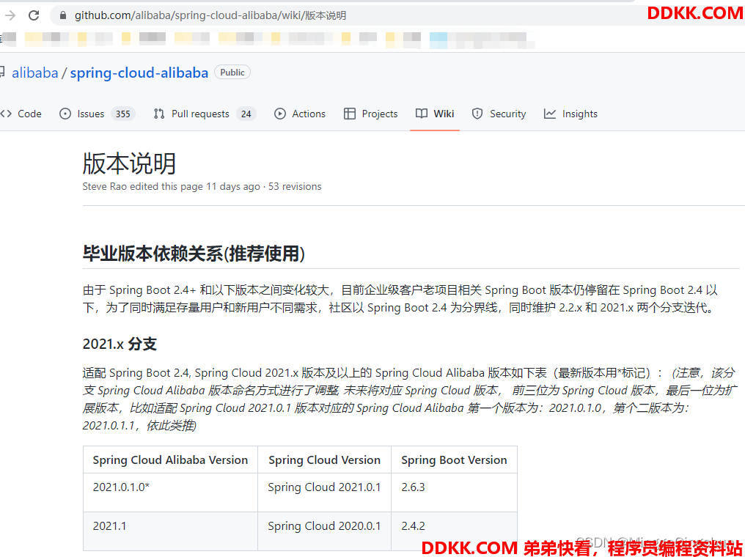Click the heading 2021.x 分支

[120, 344]
